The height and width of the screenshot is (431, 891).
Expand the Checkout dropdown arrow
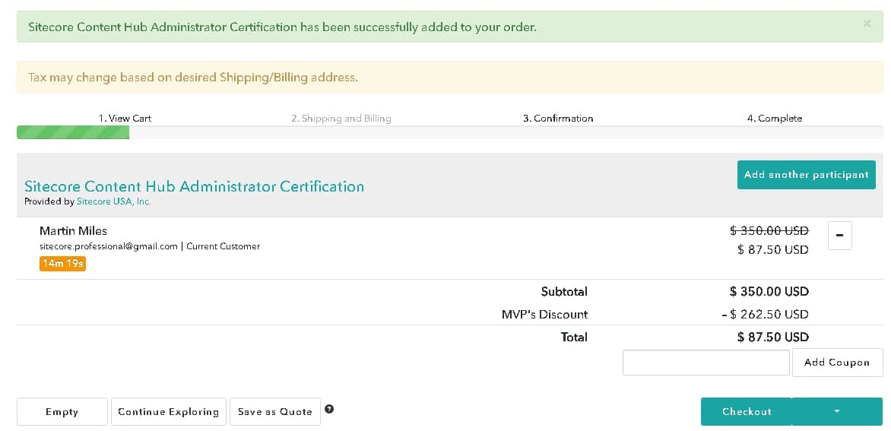point(837,411)
